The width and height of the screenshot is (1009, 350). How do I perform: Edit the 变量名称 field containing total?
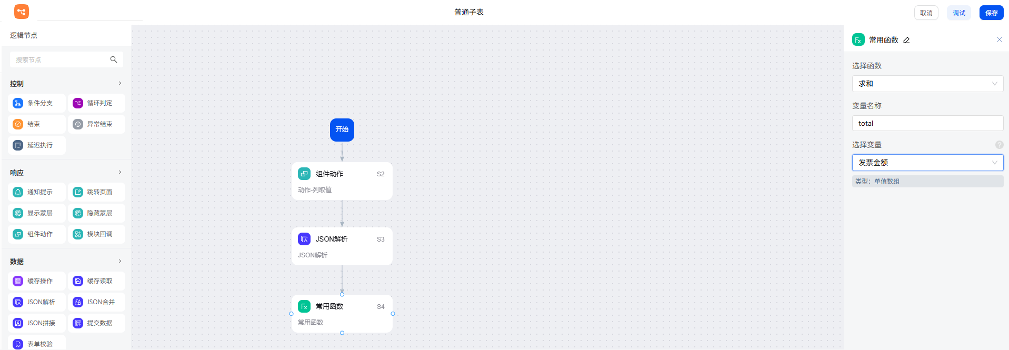[928, 123]
